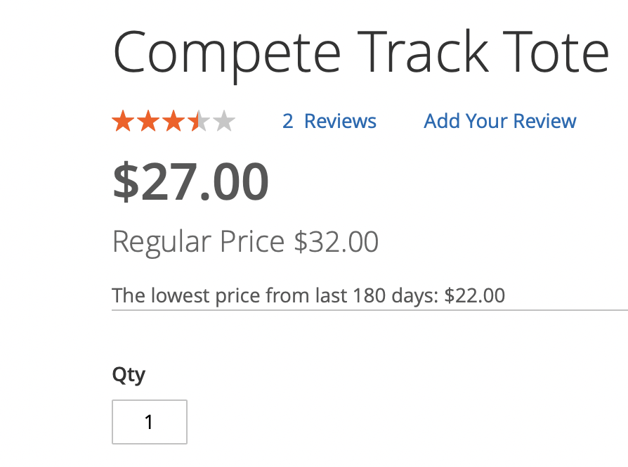
Task: Click the second orange rating star
Action: [x=148, y=122]
